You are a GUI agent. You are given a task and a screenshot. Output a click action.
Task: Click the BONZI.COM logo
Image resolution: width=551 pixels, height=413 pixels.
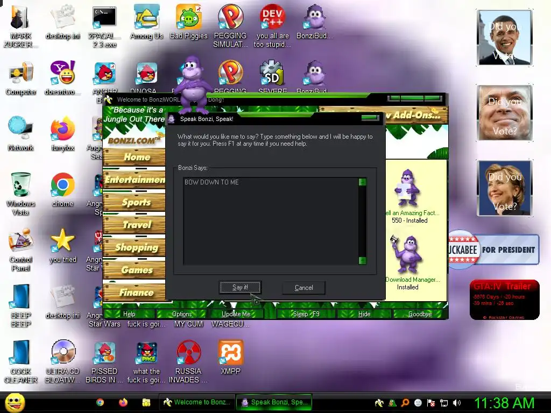pyautogui.click(x=134, y=140)
